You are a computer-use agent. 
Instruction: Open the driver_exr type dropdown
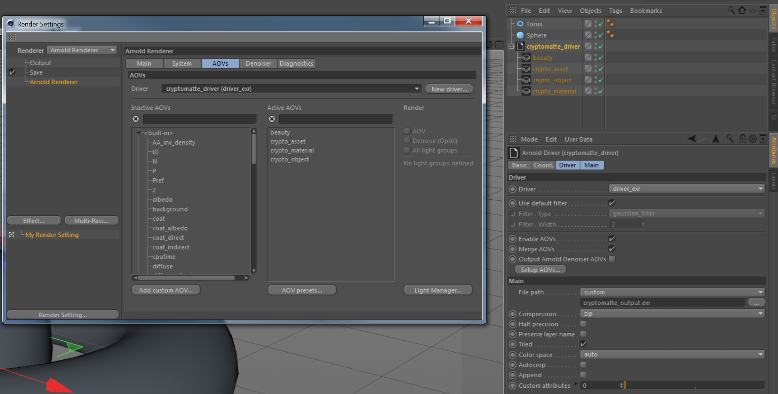tap(687, 189)
